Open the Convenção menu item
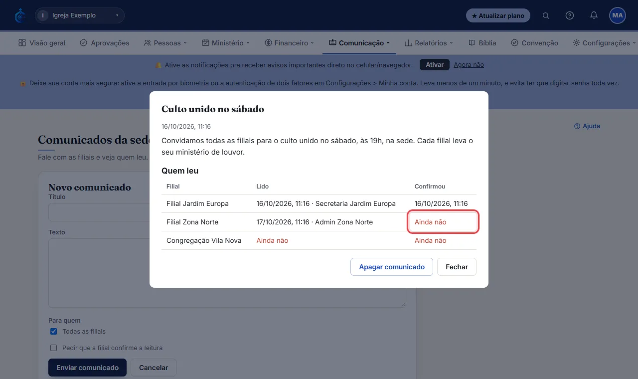638x379 pixels. pos(534,43)
